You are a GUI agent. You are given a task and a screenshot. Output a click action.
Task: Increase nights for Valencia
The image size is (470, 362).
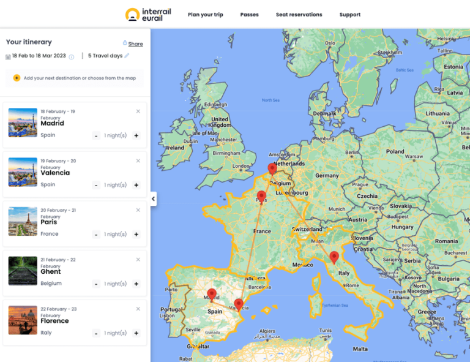click(136, 185)
